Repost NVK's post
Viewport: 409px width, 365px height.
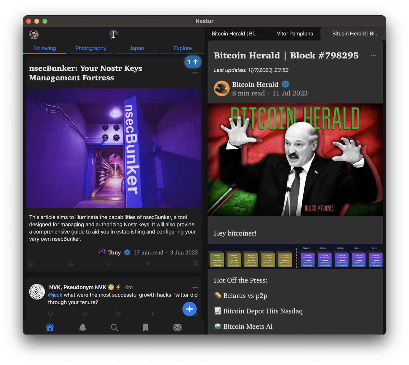(85, 314)
